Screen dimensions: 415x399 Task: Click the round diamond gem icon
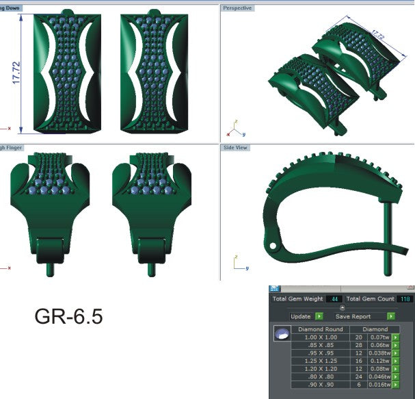[280, 335]
